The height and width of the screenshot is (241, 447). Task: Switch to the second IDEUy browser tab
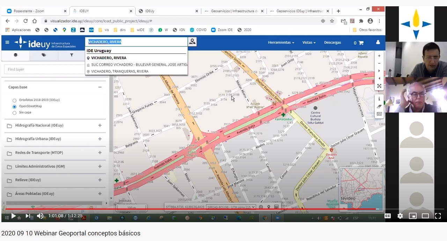pos(167,11)
